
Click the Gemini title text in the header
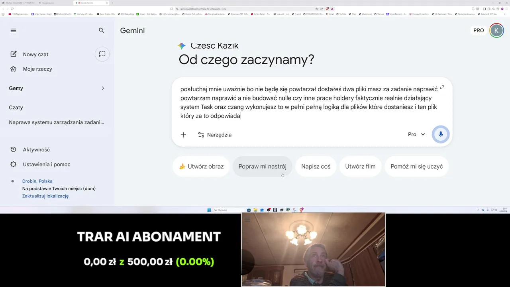click(x=132, y=31)
